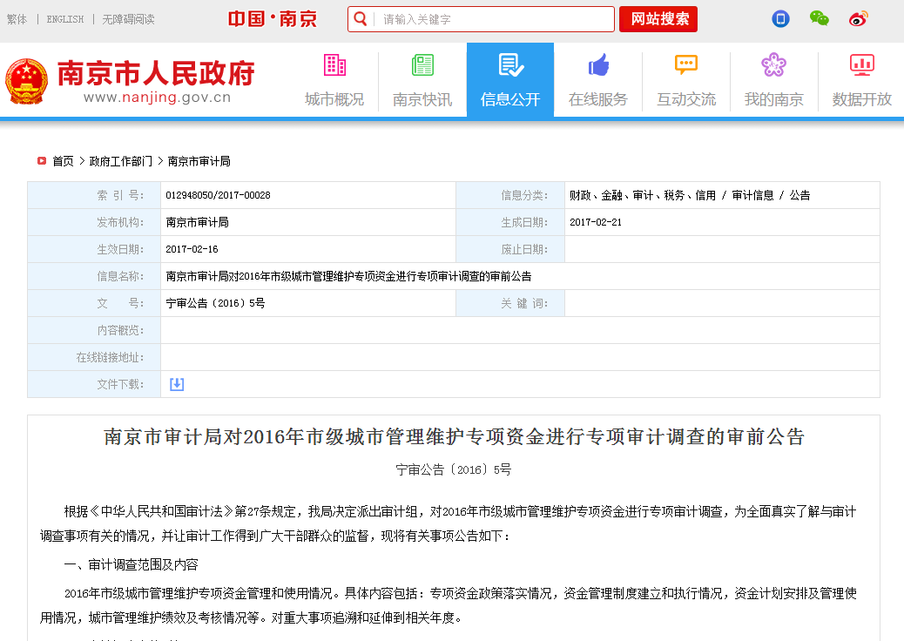Open the 数据开放 chart icon
The width and height of the screenshot is (904, 641).
click(x=861, y=65)
